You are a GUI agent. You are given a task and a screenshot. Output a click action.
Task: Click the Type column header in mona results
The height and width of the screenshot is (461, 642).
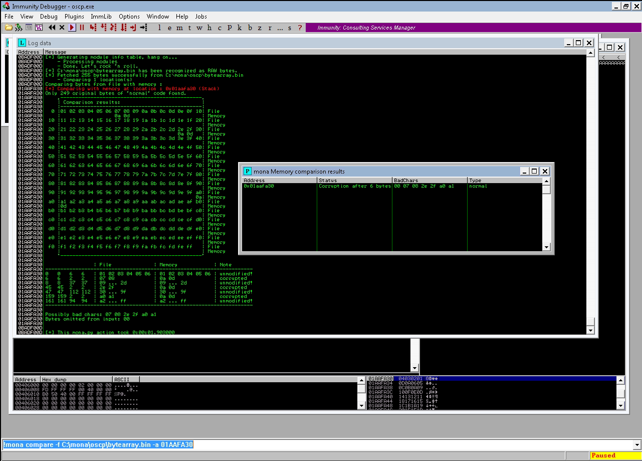(x=505, y=180)
